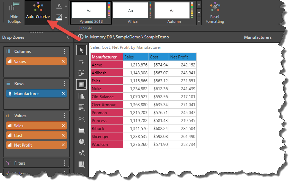Remove the Values chip from Columns
Image resolution: width=294 pixels, height=185 pixels.
coord(63,61)
